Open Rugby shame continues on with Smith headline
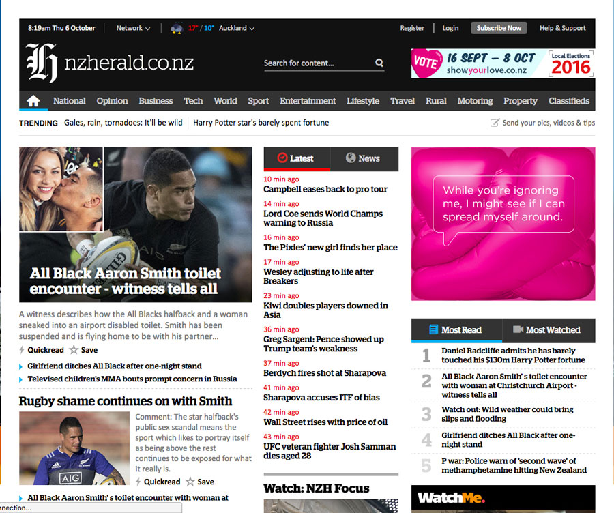Screen dimensions: 614x513 [x=126, y=401]
